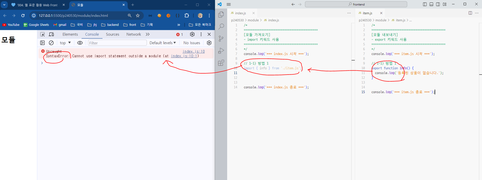Open index.js:10:1 link in error message
The image size is (482, 180).
pyautogui.click(x=184, y=56)
